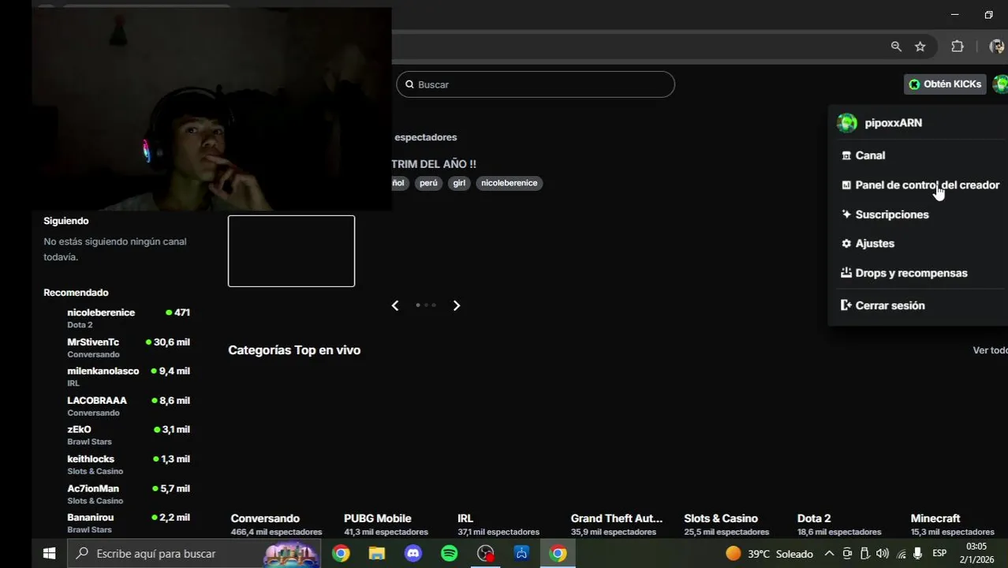The height and width of the screenshot is (568, 1008).
Task: Click the Ver todo link beside the categories
Action: coord(990,350)
